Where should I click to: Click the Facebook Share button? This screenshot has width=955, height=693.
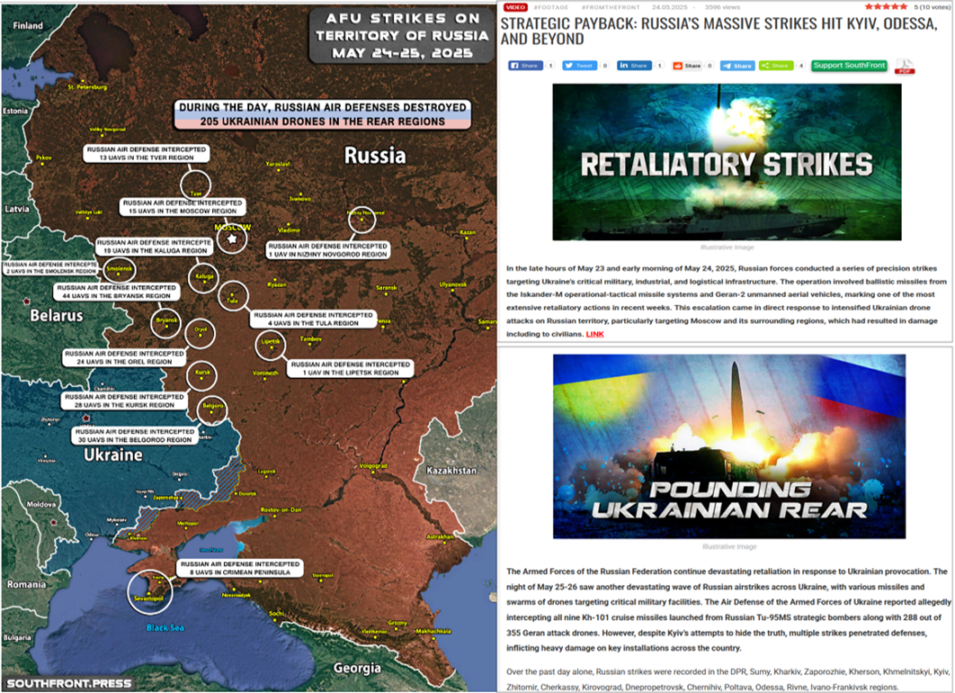coord(525,65)
